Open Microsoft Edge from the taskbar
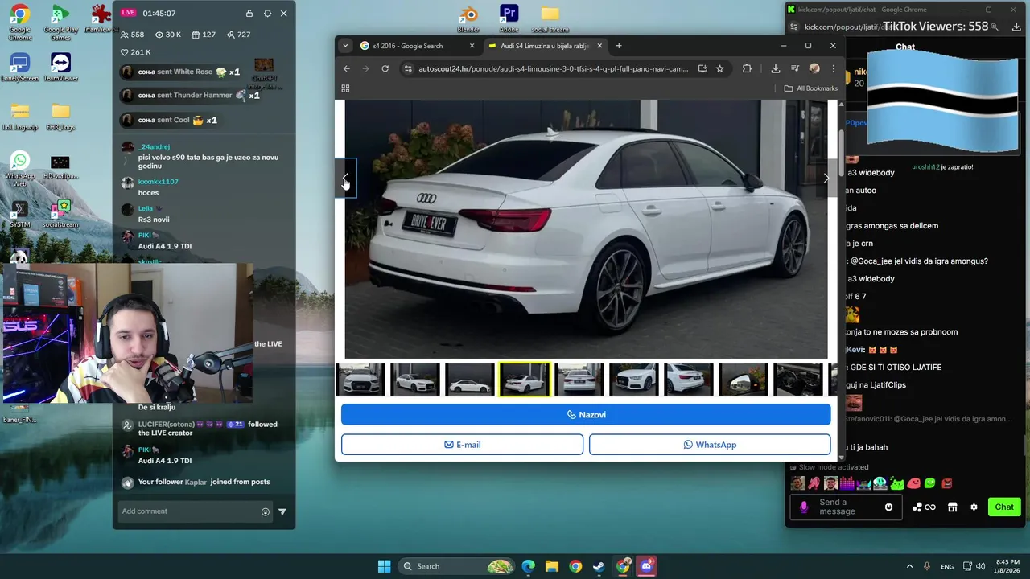1030x579 pixels. click(528, 566)
